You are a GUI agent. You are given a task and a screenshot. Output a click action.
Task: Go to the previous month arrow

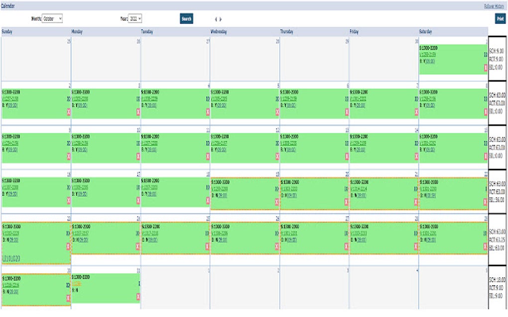[x=216, y=19]
